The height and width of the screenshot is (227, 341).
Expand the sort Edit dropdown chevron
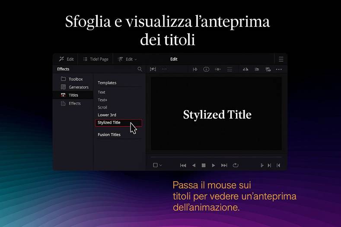point(136,60)
